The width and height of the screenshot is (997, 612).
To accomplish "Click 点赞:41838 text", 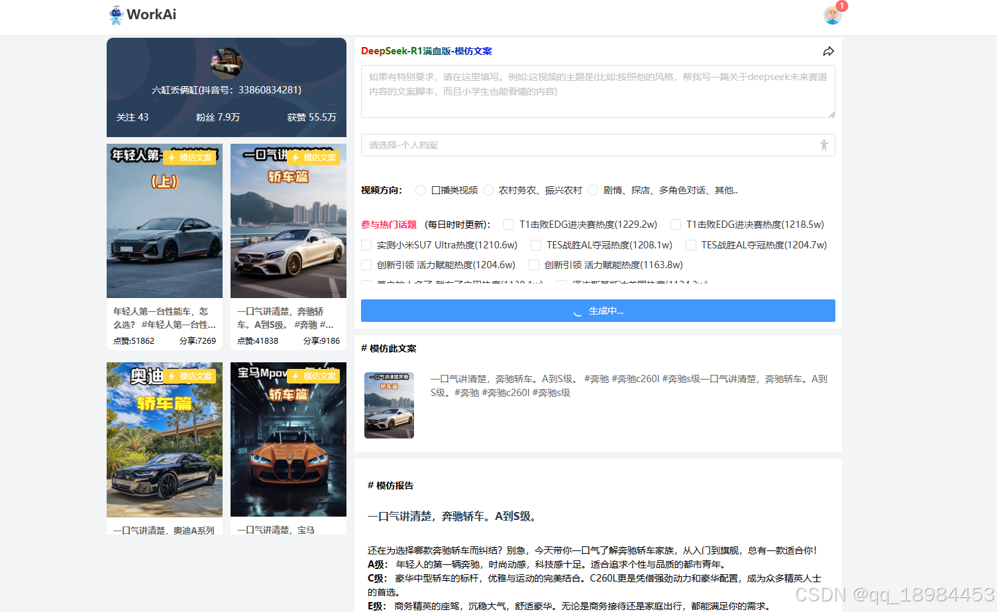I will tap(258, 341).
